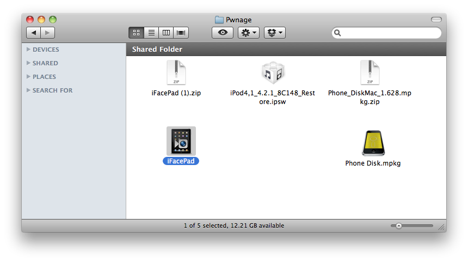The height and width of the screenshot is (262, 468).
Task: Switch to column view mode
Action: pyautogui.click(x=166, y=33)
